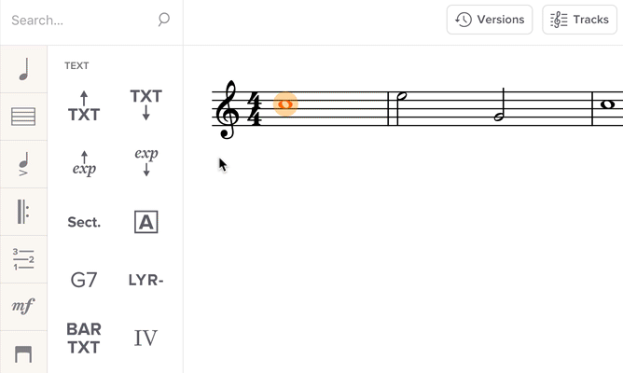Viewport: 623px width, 373px height.
Task: Insert BAR TXT measure text
Action: pyautogui.click(x=84, y=338)
